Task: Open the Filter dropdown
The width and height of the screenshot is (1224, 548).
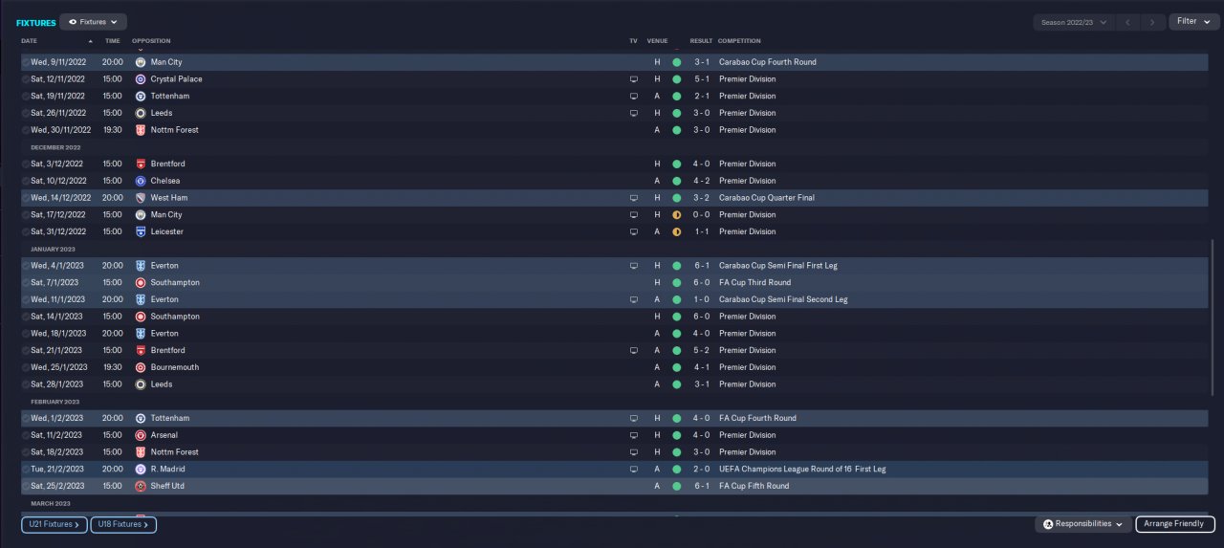Action: click(1193, 21)
